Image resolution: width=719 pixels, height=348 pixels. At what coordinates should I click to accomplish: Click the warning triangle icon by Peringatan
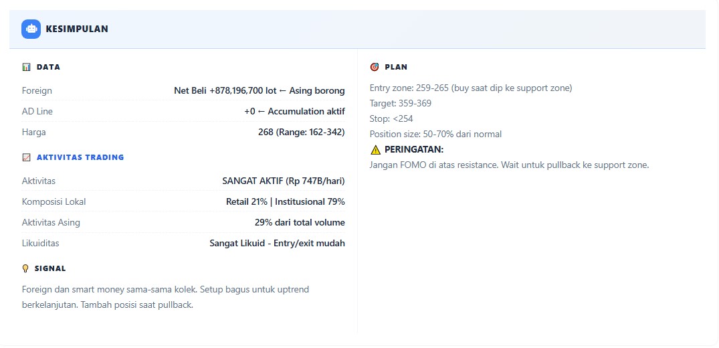(375, 150)
